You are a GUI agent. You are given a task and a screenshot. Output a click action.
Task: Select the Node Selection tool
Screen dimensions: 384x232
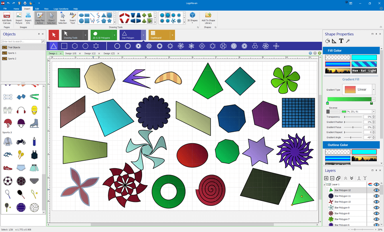click(63, 17)
